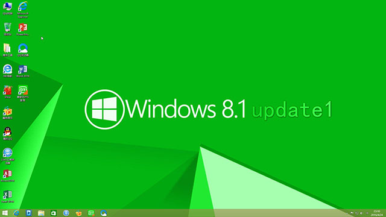The height and width of the screenshot is (217, 386).
Task: Open the Computer icon on the desktop
Action: tap(7, 8)
